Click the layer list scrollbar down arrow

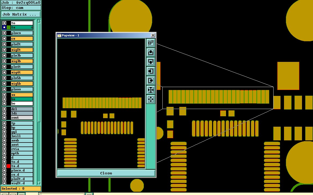click(39, 183)
